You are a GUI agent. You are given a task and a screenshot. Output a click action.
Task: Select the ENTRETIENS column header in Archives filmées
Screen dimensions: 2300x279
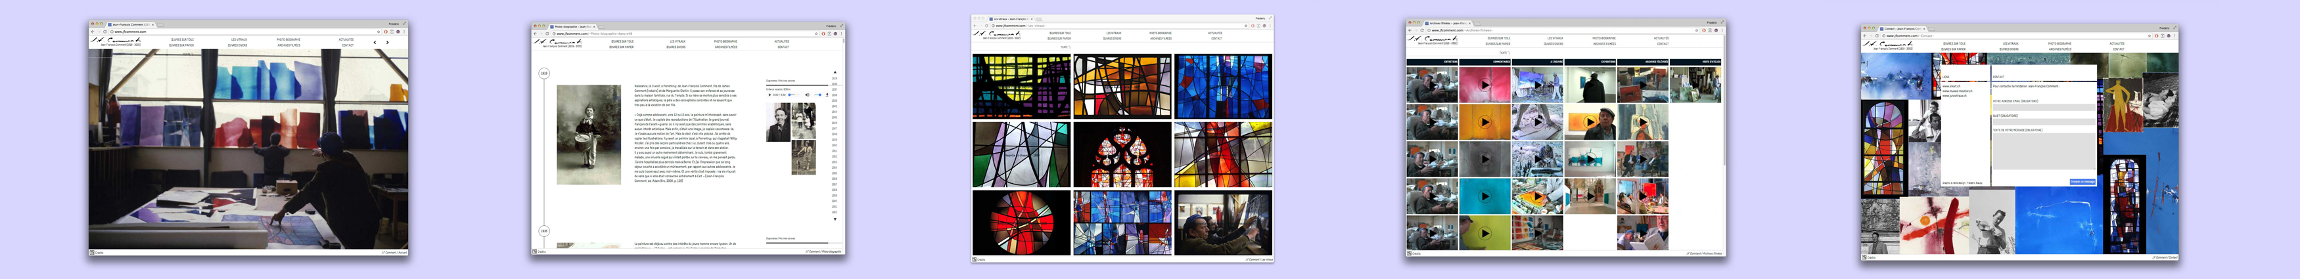click(1433, 62)
